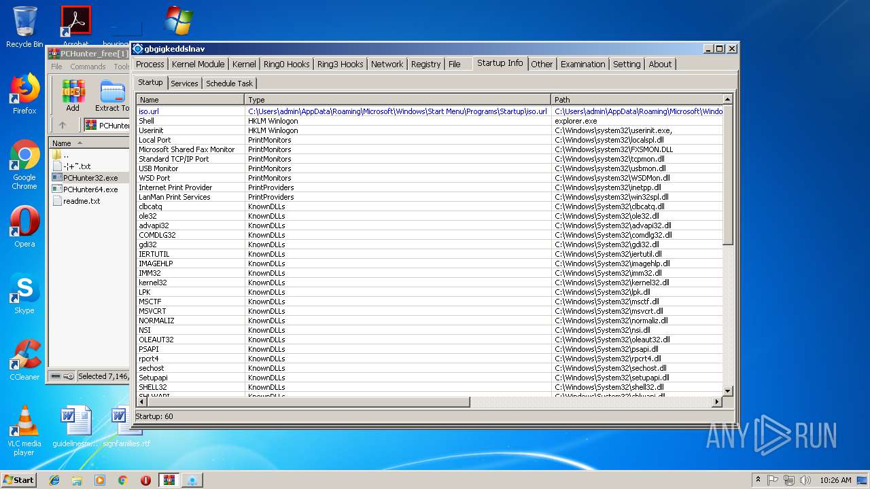The height and width of the screenshot is (489, 870).
Task: Open the Setting tab
Action: tap(627, 64)
